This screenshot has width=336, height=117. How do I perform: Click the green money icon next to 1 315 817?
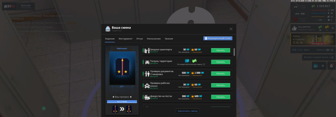click(313, 6)
